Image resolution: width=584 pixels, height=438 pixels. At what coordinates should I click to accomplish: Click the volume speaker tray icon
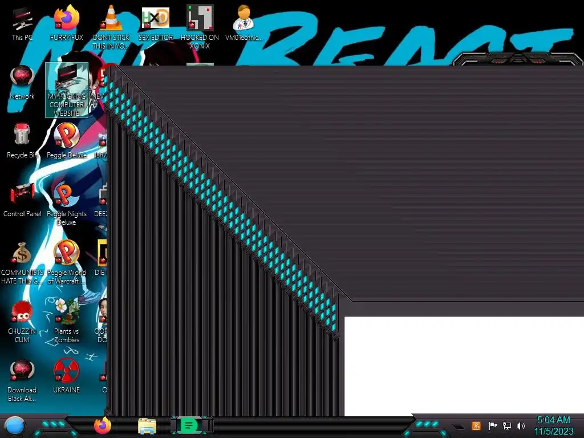click(x=520, y=425)
